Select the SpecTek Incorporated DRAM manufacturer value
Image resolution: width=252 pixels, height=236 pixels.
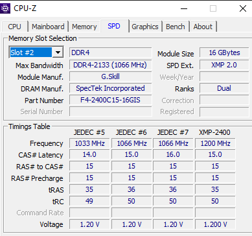pyautogui.click(x=111, y=88)
